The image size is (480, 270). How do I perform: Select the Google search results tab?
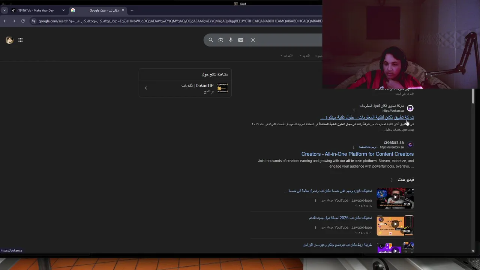97,10
